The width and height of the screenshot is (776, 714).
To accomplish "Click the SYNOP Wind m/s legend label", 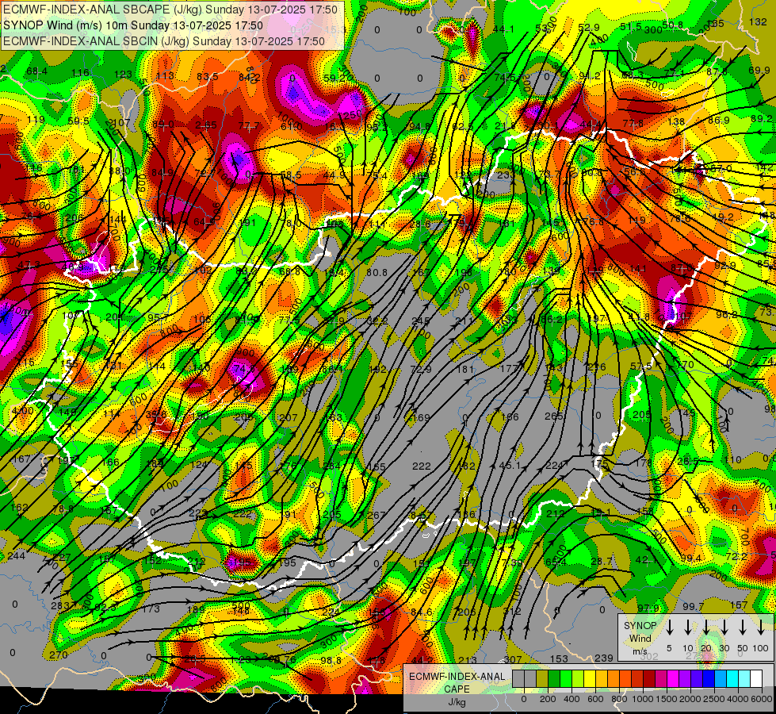I will pyautogui.click(x=640, y=638).
